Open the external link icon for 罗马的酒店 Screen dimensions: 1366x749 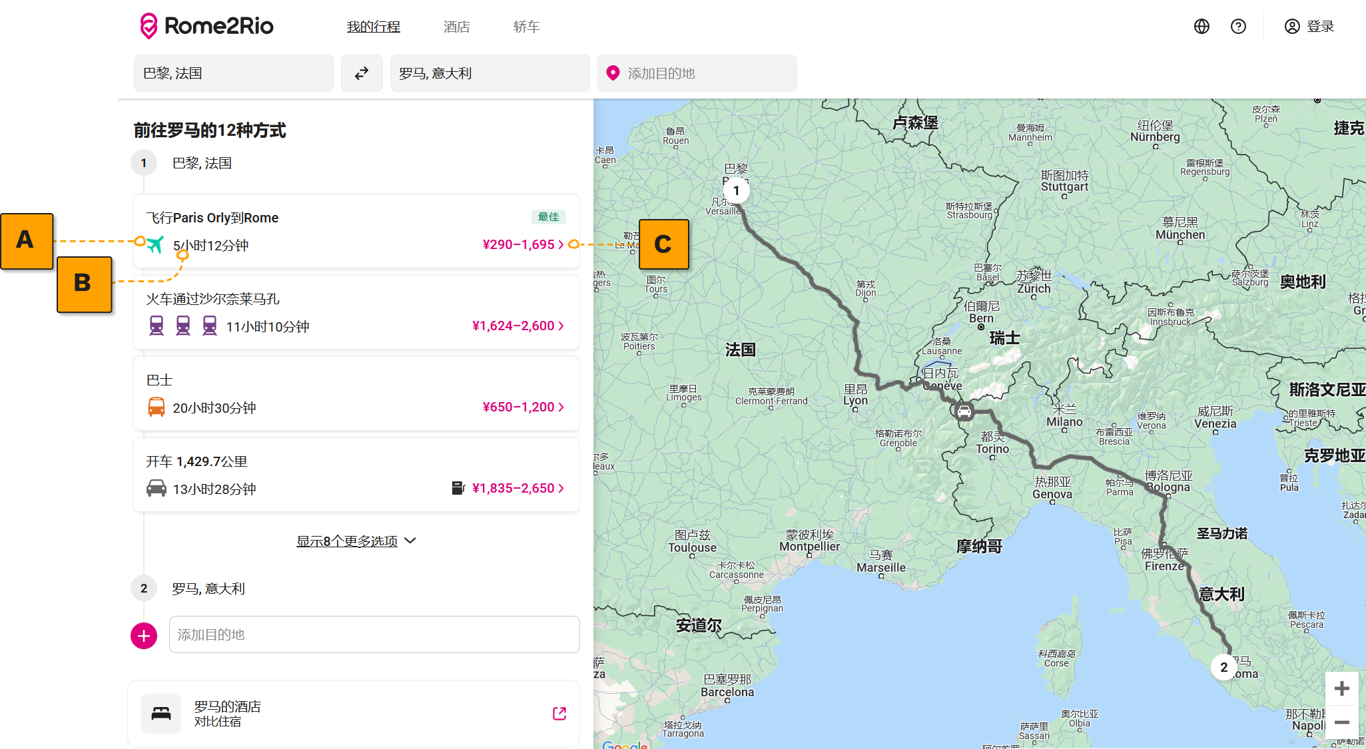click(559, 714)
